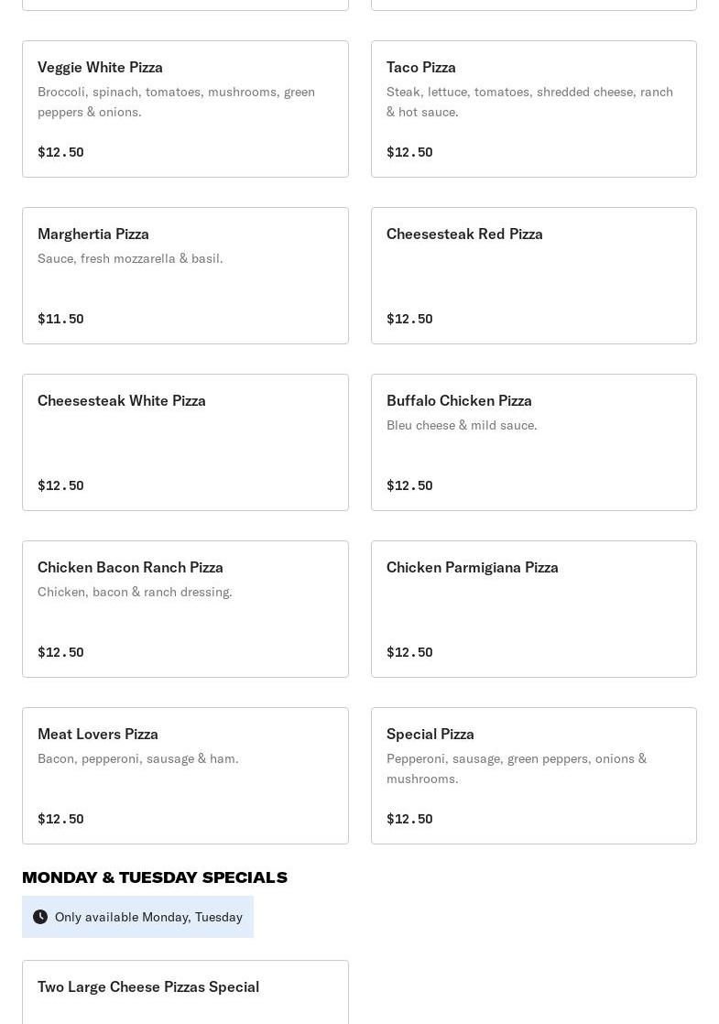Open Cheesesteak Red Pizza card
This screenshot has height=1024, width=719.
[x=533, y=276]
